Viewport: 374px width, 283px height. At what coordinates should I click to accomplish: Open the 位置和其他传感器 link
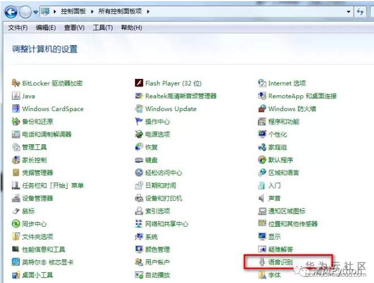pyautogui.click(x=293, y=224)
